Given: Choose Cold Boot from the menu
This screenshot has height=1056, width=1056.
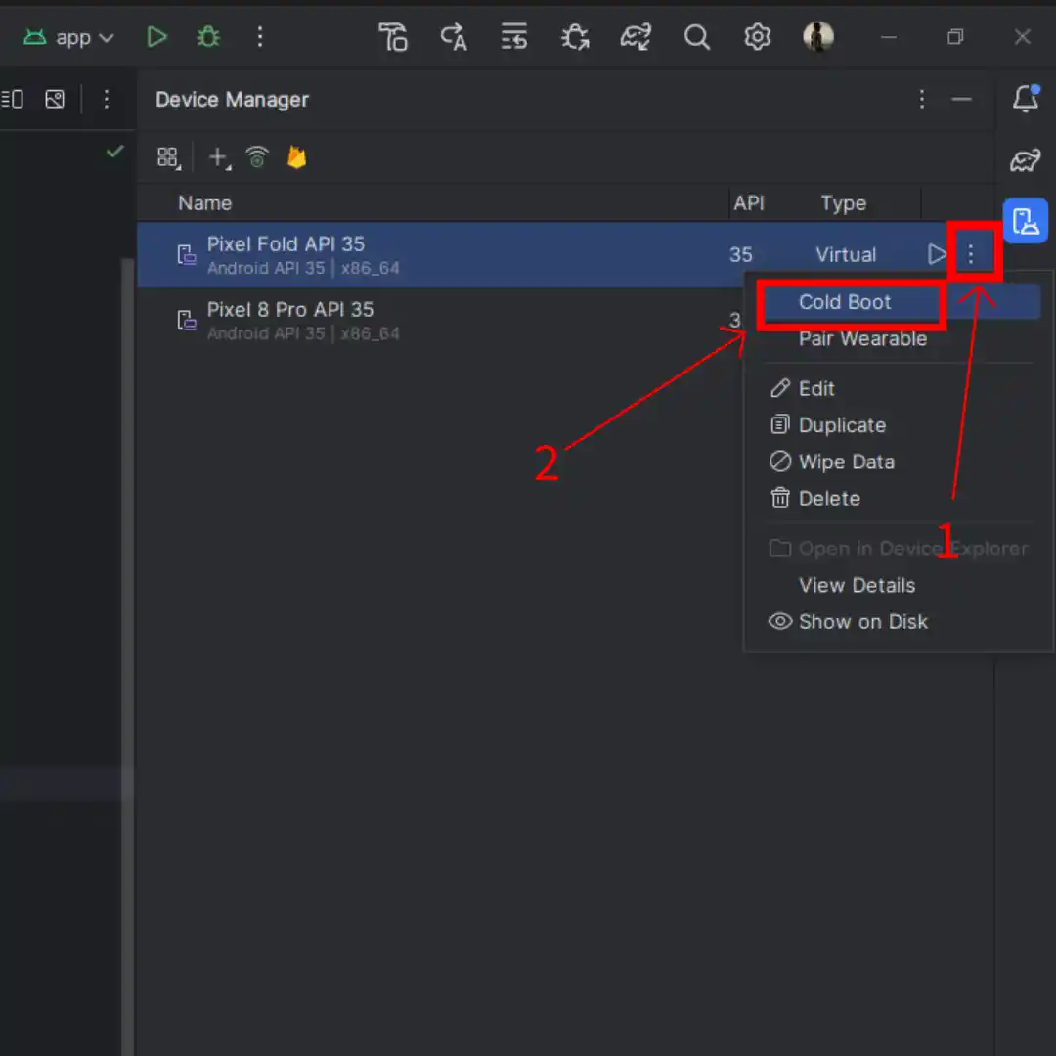Looking at the screenshot, I should pos(845,302).
